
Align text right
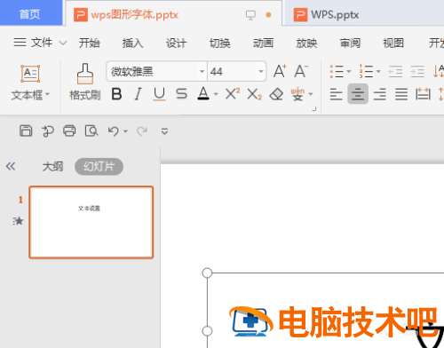380,94
